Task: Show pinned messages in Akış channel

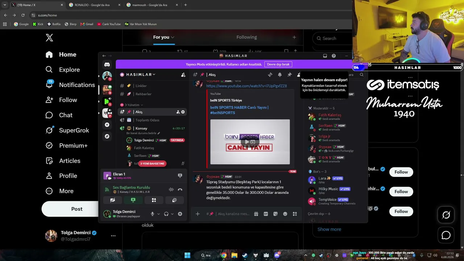Action: (290, 75)
